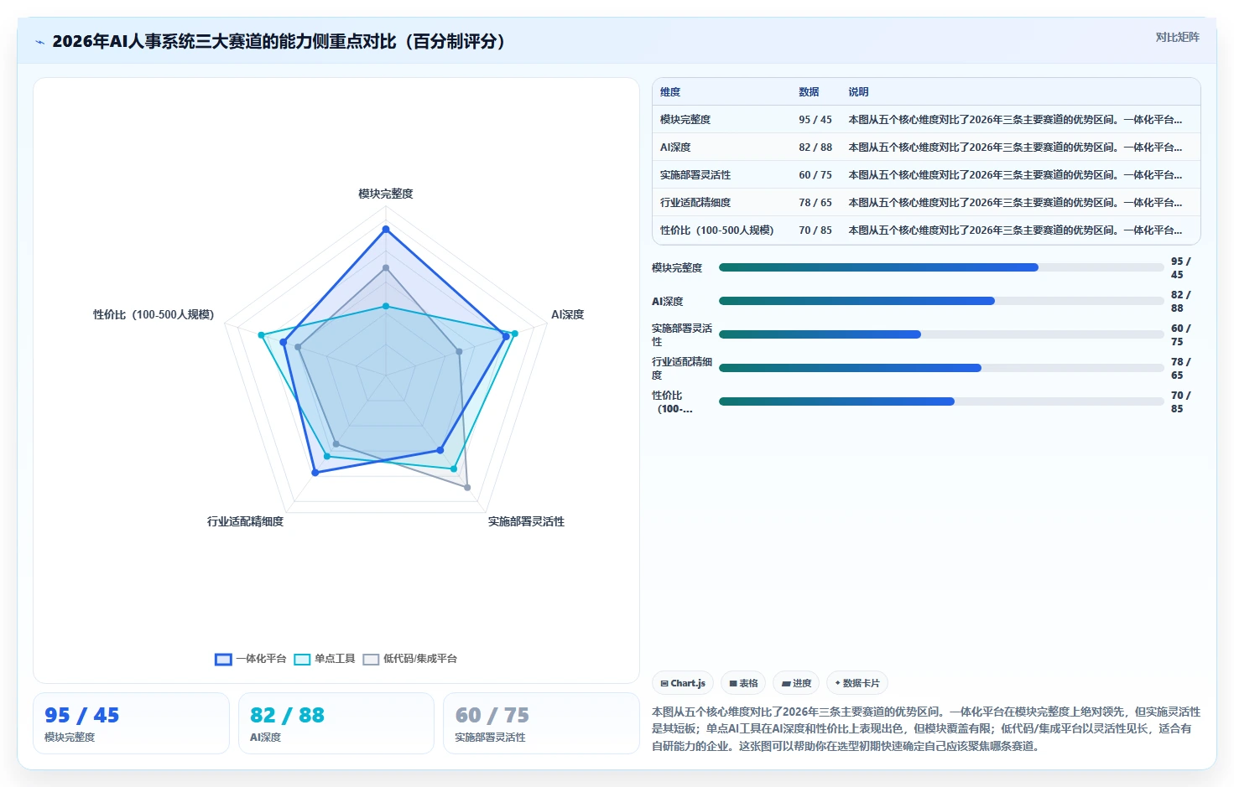Click table cell 82 / 88
This screenshot has height=787, width=1234.
pyautogui.click(x=815, y=148)
